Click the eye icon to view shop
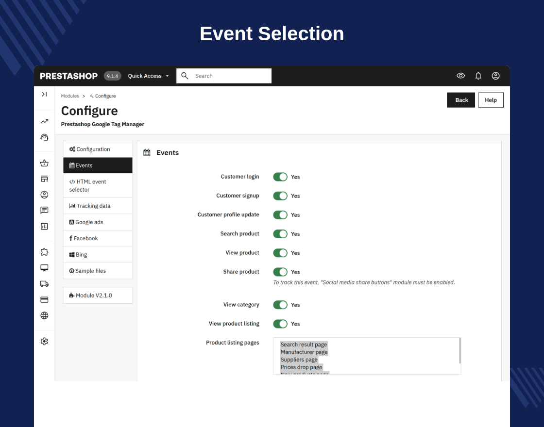The width and height of the screenshot is (544, 427). coord(461,76)
